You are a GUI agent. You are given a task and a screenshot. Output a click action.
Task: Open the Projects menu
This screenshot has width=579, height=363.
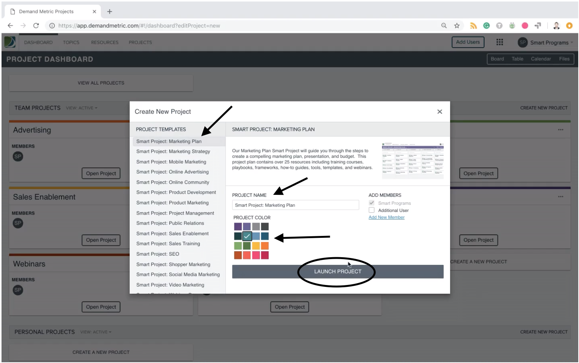coord(140,42)
